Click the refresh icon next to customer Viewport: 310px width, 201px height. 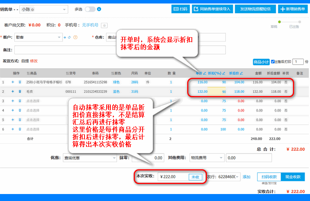tap(69, 37)
